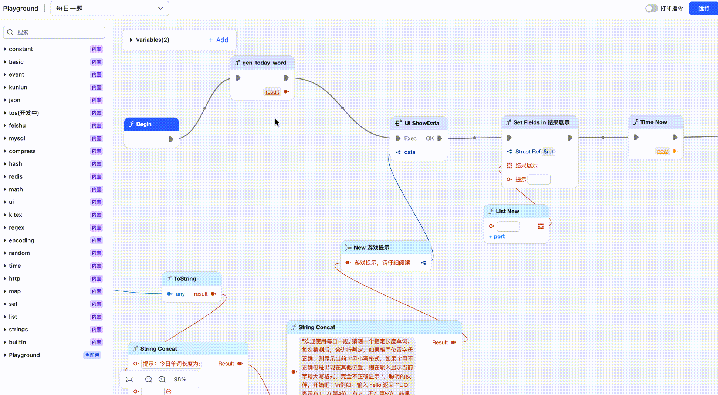Expand the Playground package
This screenshot has height=395, width=718.
[5, 355]
